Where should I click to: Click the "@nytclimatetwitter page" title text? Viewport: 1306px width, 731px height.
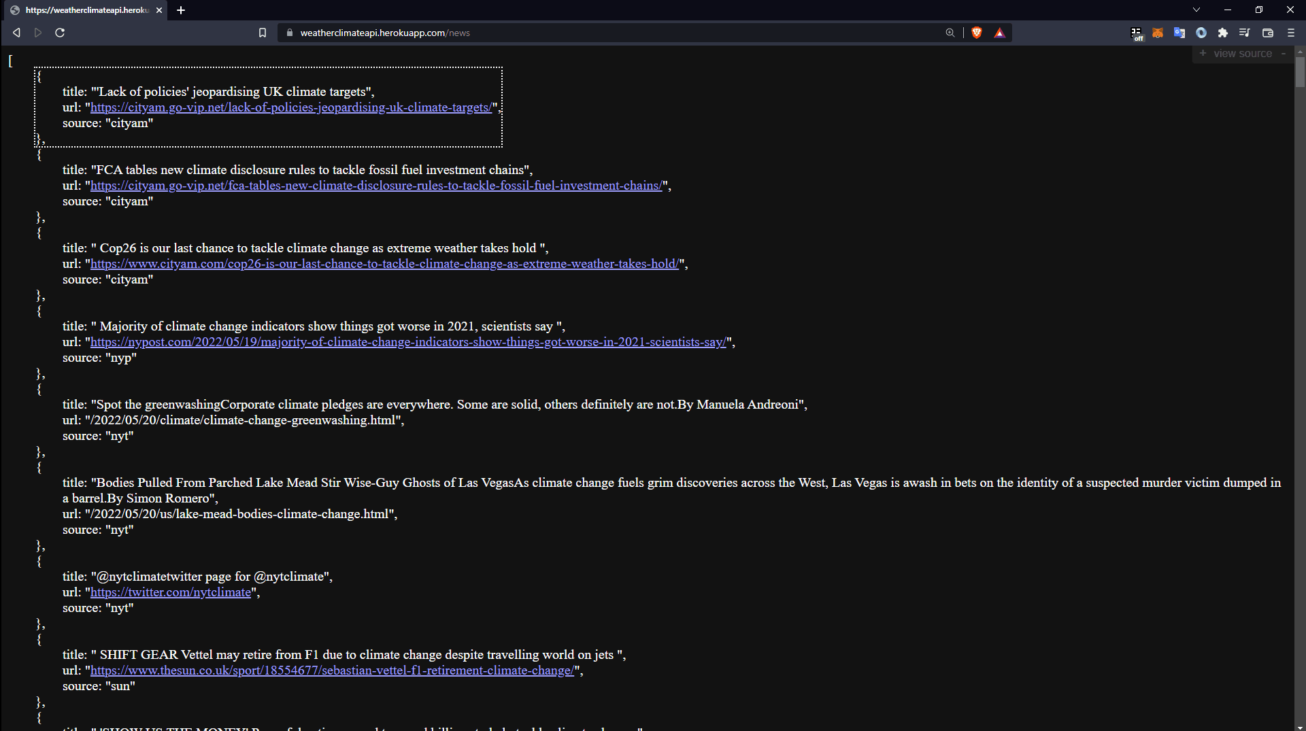point(211,577)
